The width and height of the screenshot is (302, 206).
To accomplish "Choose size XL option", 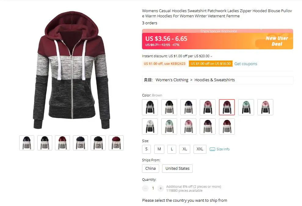I will pyautogui.click(x=185, y=149).
